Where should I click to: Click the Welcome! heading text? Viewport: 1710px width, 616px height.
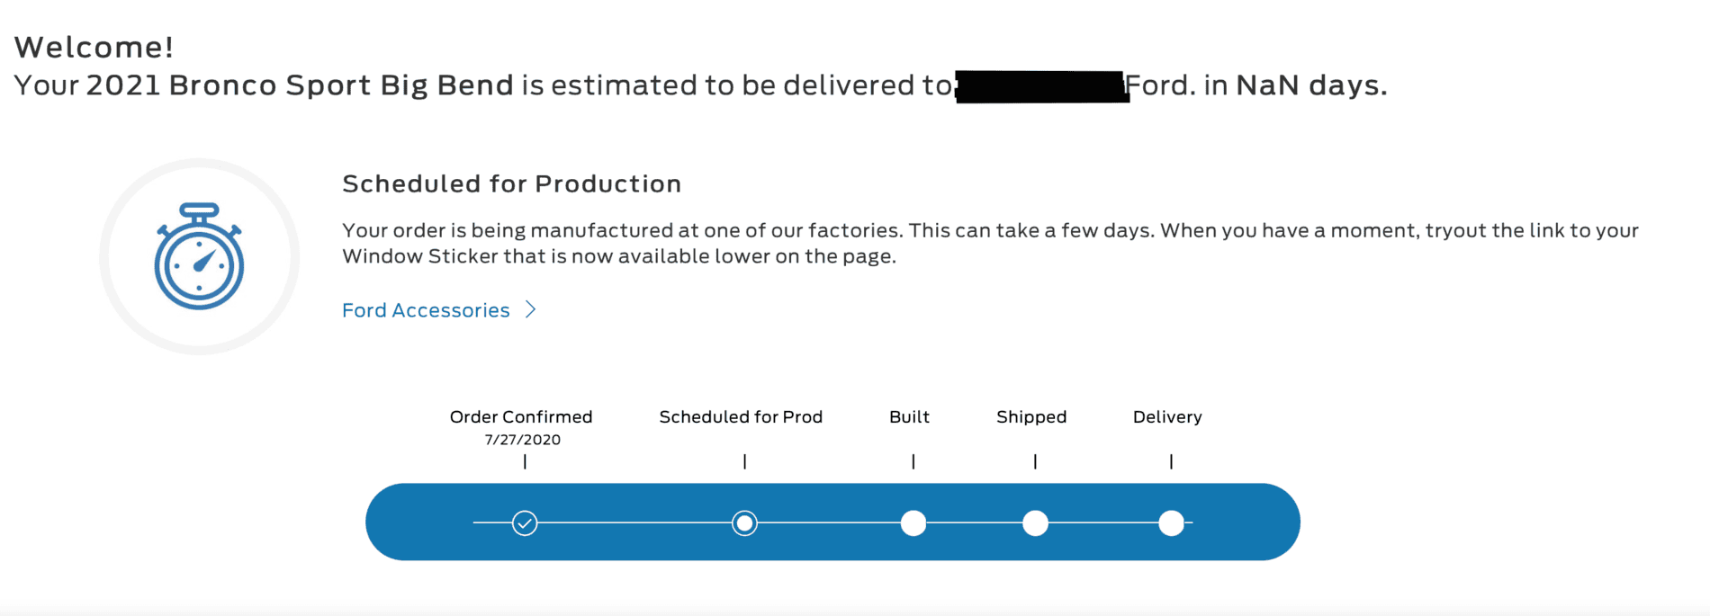94,47
